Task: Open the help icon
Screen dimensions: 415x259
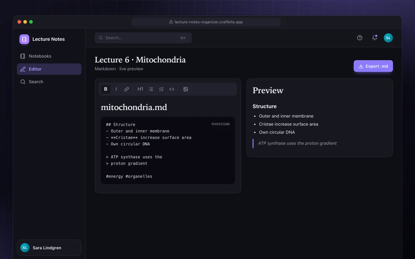Action: (x=360, y=38)
